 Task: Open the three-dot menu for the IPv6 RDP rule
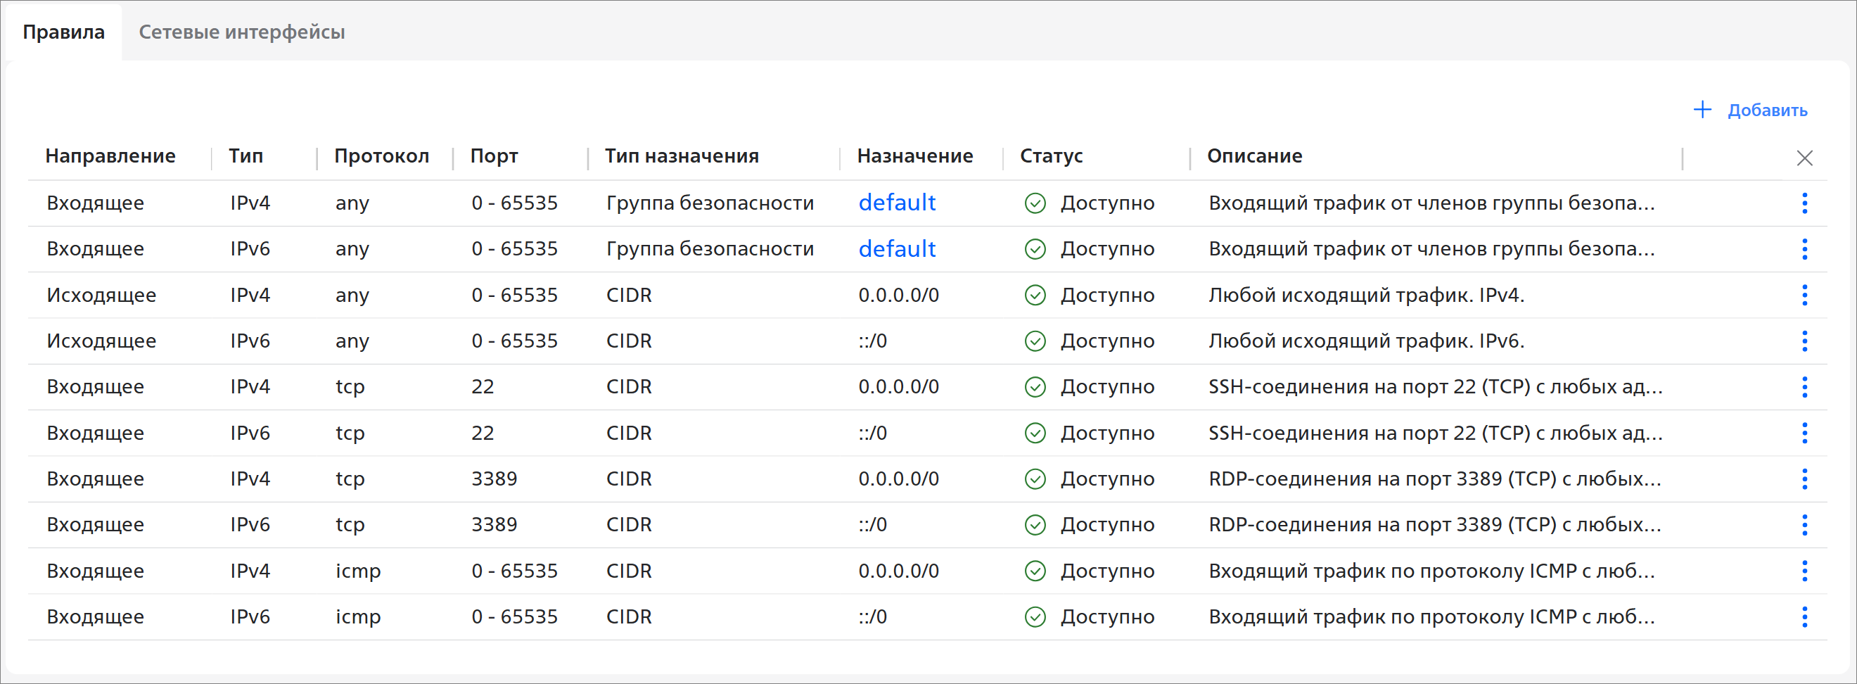pos(1804,524)
